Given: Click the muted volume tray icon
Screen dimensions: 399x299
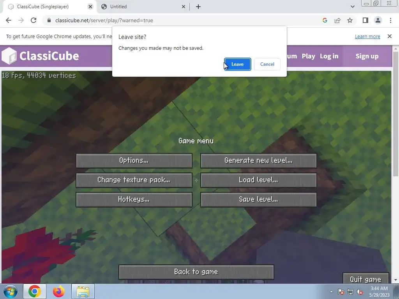Looking at the screenshot, I should [x=360, y=292].
